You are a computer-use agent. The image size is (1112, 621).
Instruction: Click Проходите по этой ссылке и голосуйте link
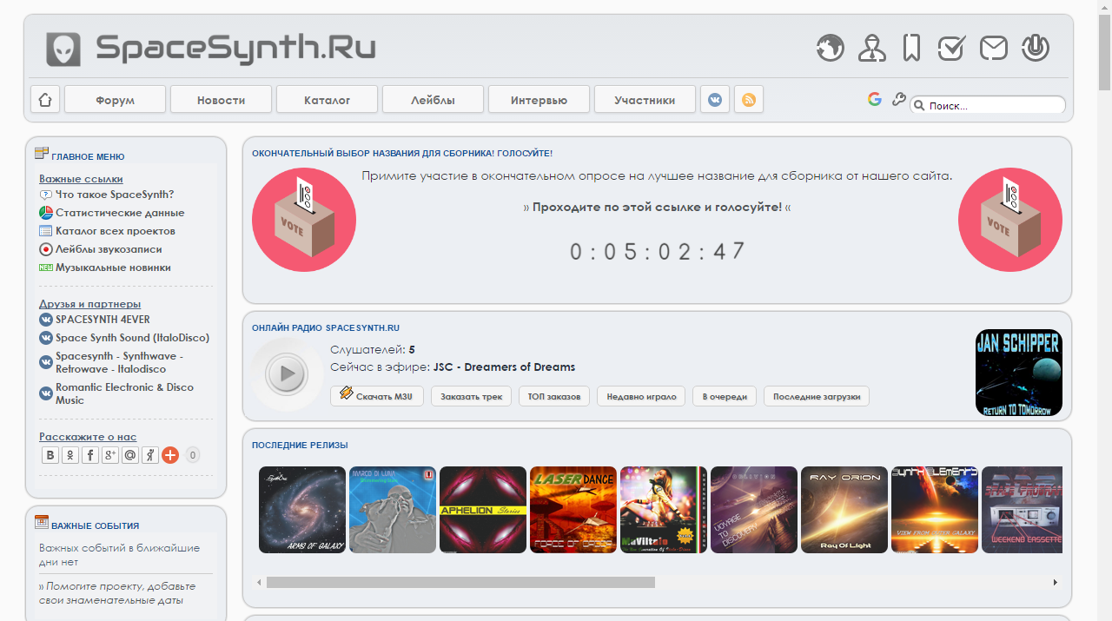[657, 208]
